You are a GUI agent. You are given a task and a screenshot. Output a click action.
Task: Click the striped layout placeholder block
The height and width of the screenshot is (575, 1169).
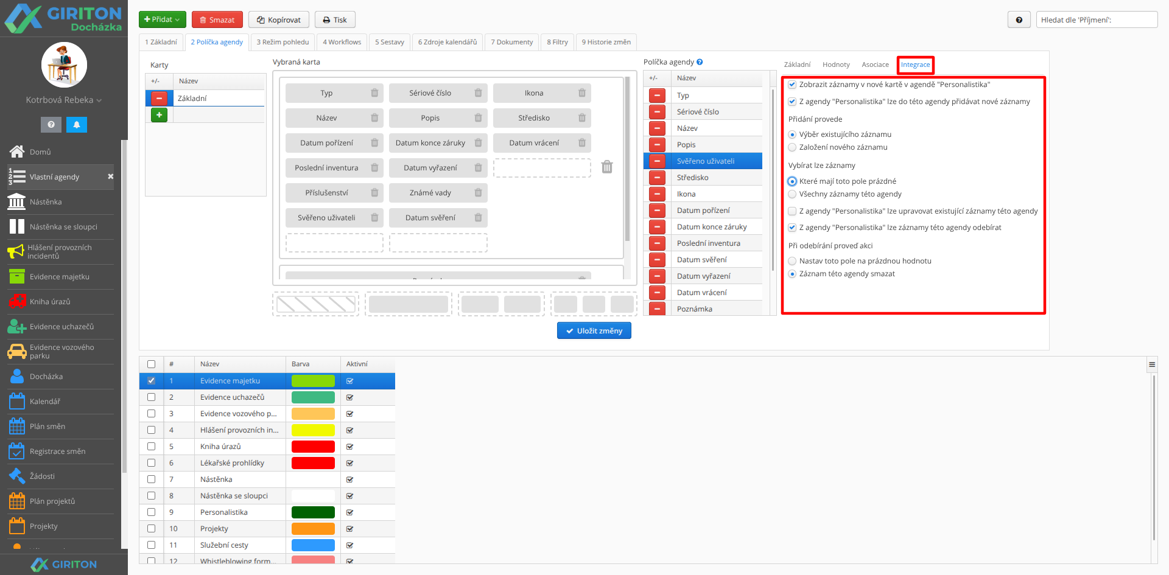[316, 304]
